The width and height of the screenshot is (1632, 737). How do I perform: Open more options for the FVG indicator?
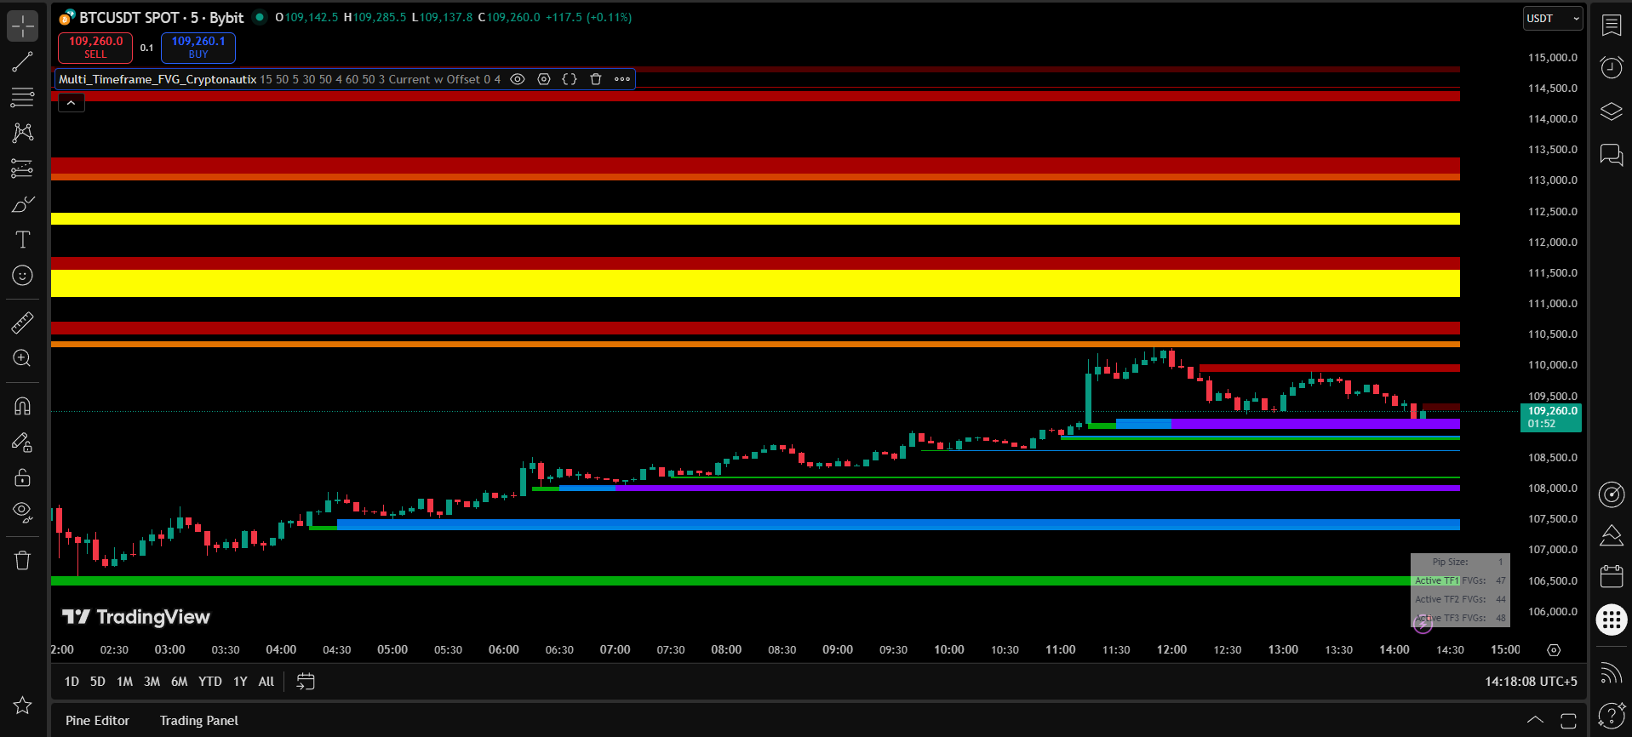[622, 79]
